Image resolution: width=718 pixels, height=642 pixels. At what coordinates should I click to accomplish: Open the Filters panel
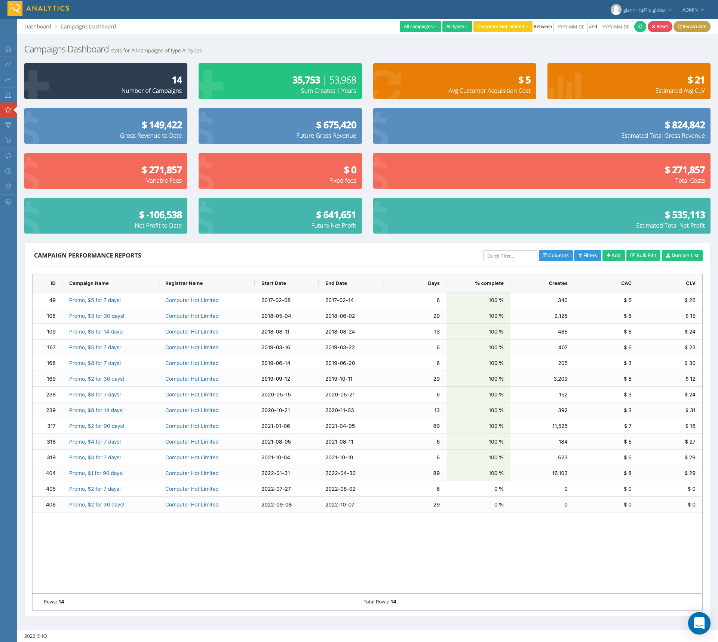587,256
